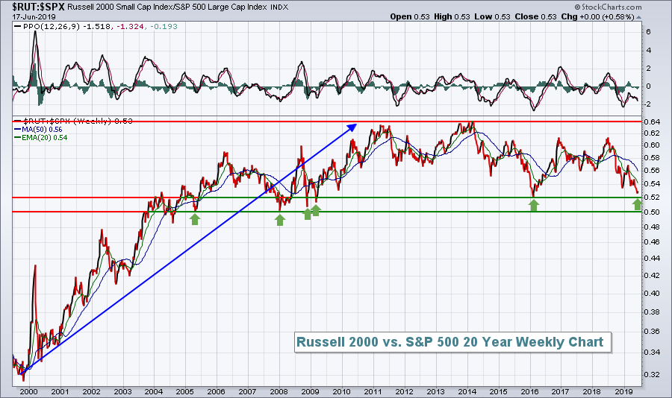Image resolution: width=672 pixels, height=398 pixels.
Task: Click the 0.62 price axis label
Action: (653, 133)
